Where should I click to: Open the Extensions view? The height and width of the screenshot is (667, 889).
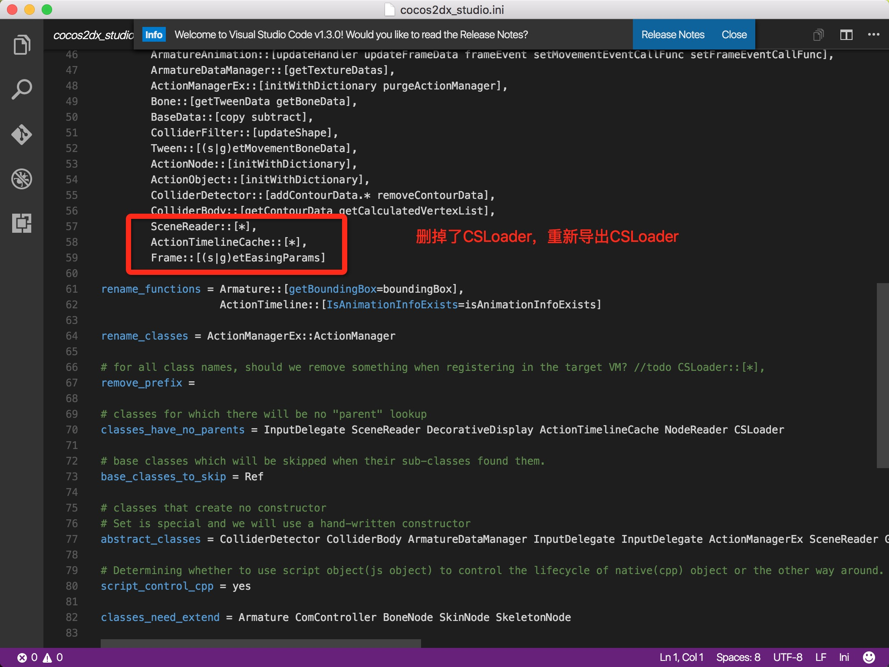(22, 223)
